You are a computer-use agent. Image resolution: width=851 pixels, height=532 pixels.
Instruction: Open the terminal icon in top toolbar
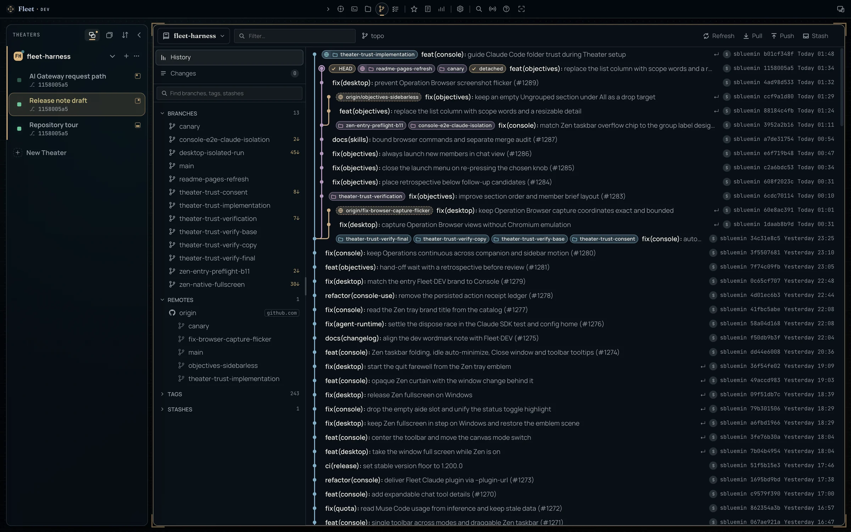[354, 9]
